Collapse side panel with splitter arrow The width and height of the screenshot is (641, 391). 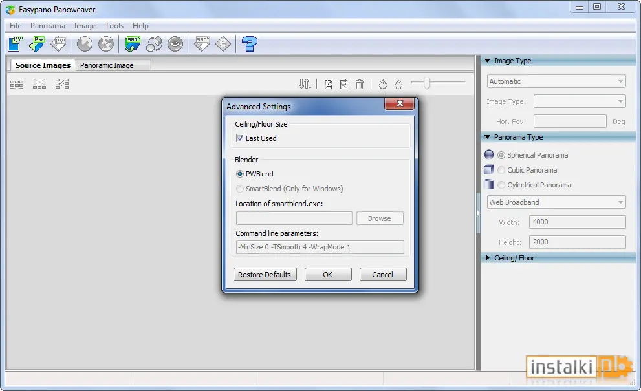click(477, 213)
